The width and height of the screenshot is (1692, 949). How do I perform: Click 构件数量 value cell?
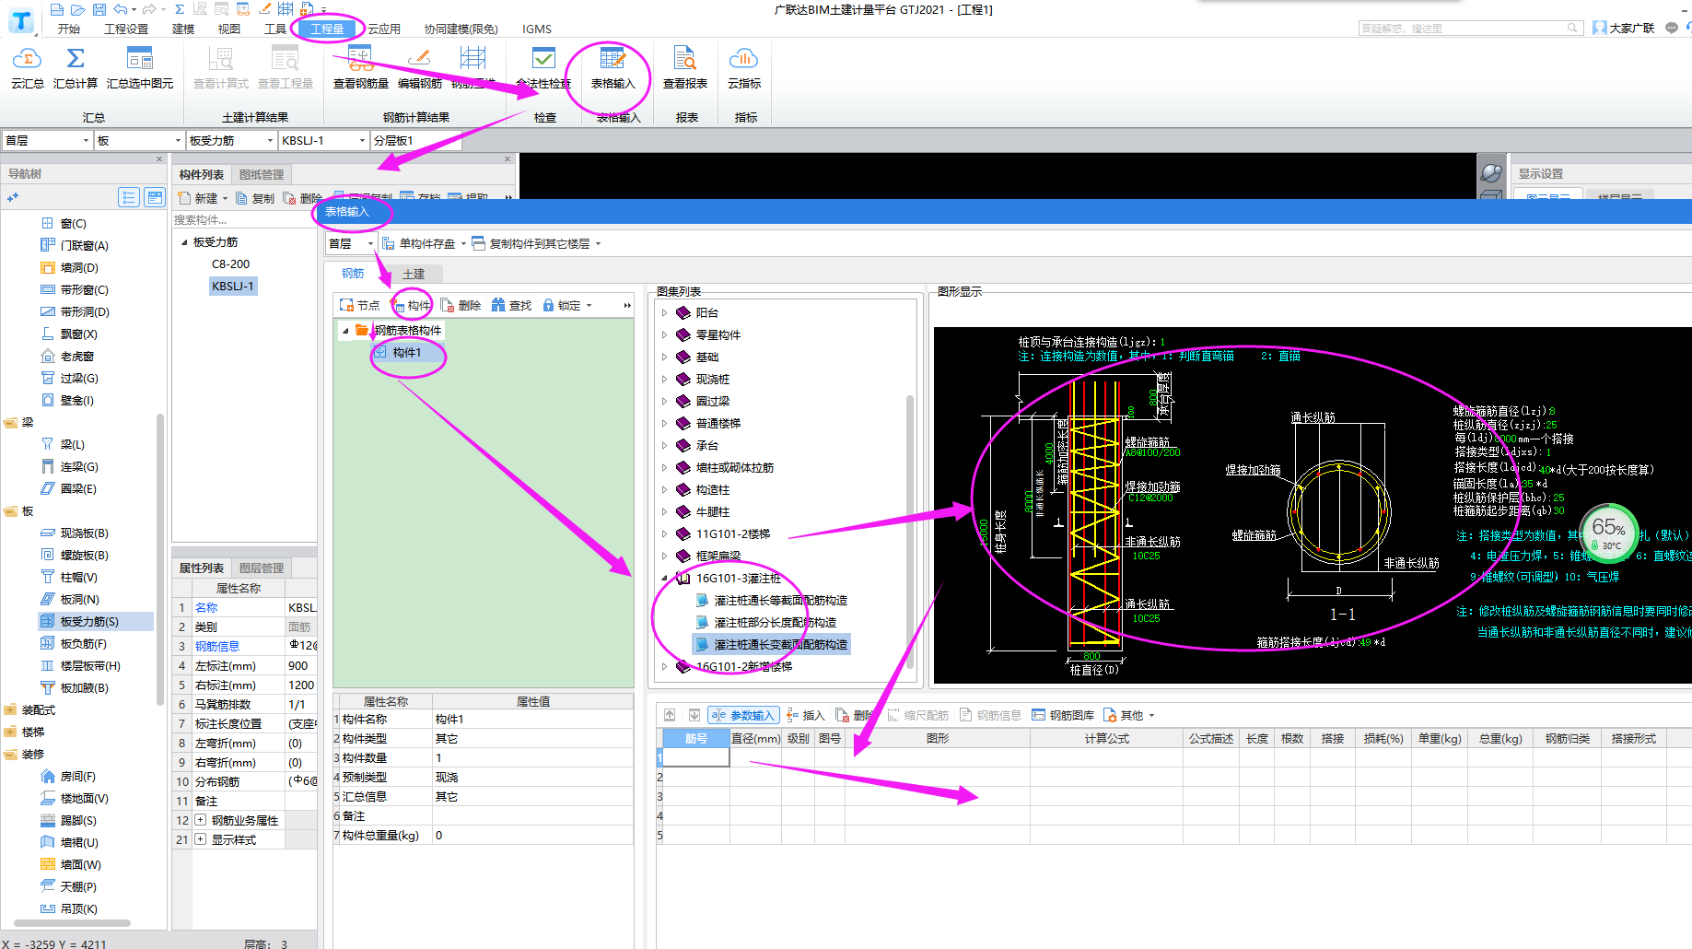click(532, 757)
